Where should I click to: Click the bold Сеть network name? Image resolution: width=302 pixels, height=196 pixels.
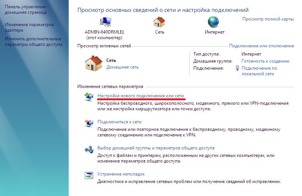[111, 60]
